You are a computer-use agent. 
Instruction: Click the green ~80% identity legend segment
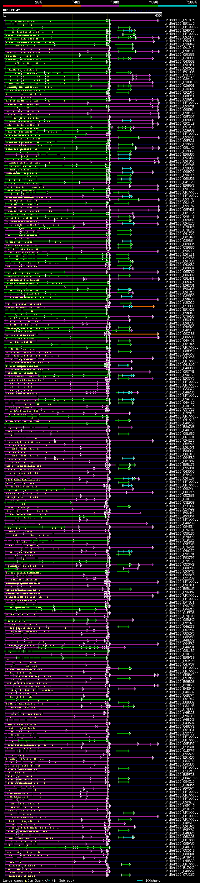click(x=139, y=6)
